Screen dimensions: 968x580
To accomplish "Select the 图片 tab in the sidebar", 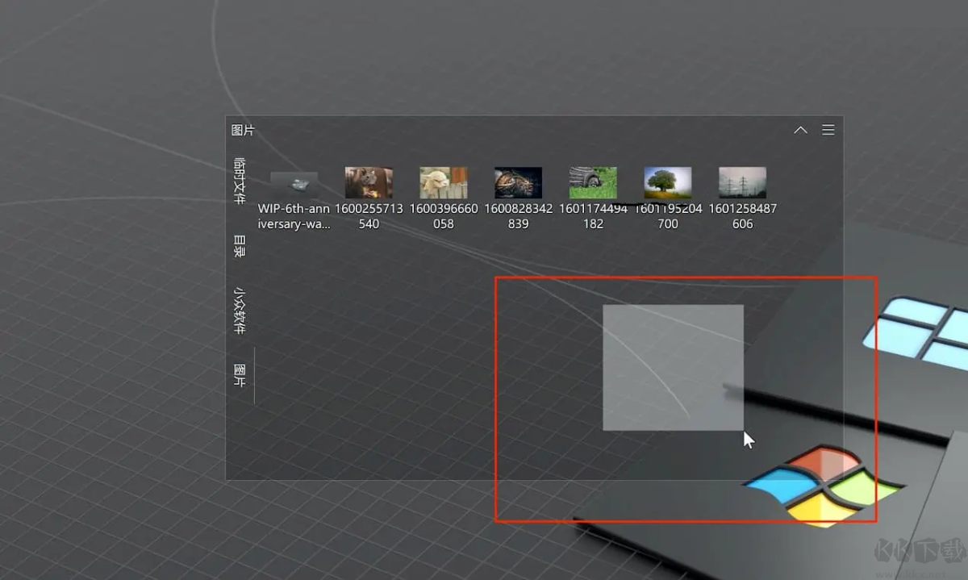I will point(240,376).
